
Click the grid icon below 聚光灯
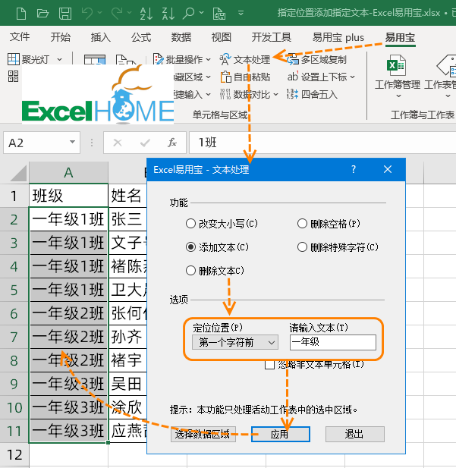click(13, 77)
